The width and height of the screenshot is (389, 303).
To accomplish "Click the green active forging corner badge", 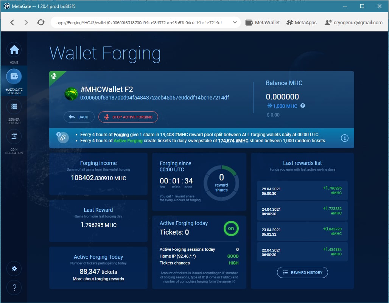I will click(x=55, y=77).
